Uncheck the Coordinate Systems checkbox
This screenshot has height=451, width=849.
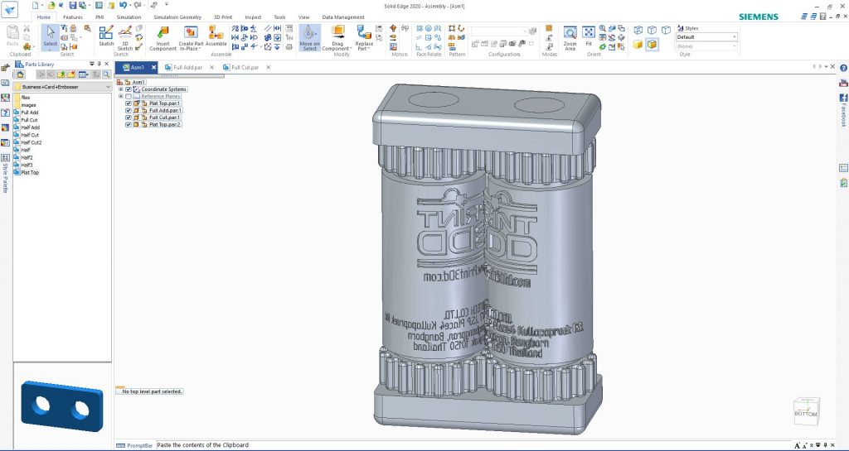click(129, 89)
